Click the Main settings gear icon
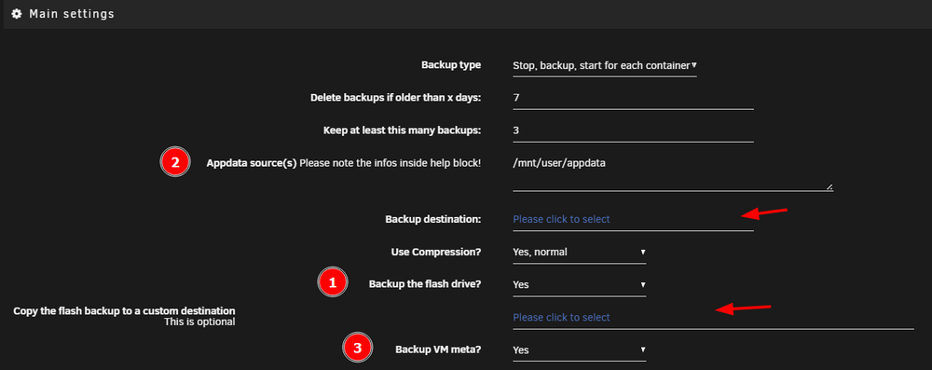The height and width of the screenshot is (370, 932). [17, 13]
